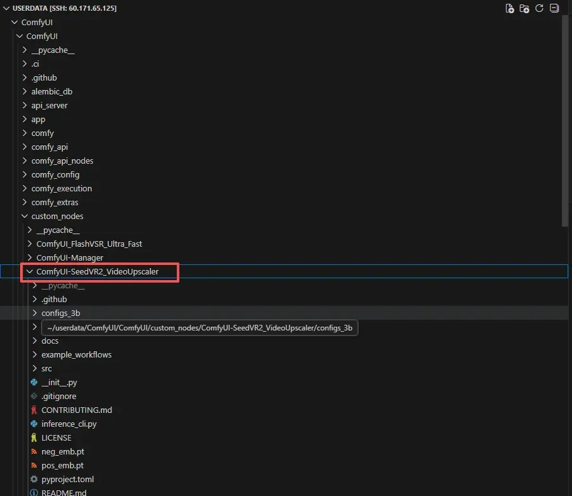The width and height of the screenshot is (572, 496).
Task: Open inference_cli.py Python file
Action: point(69,424)
